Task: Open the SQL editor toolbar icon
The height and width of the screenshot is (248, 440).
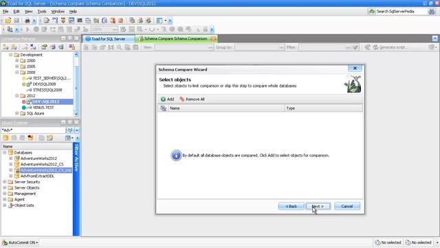Action: point(47,21)
